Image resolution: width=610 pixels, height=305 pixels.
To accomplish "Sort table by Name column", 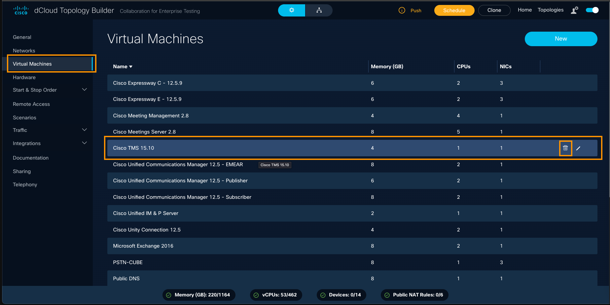I will point(123,67).
